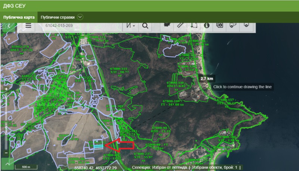Click the vertical zoom level slider
The width and height of the screenshot is (299, 171).
pyautogui.click(x=6, y=121)
